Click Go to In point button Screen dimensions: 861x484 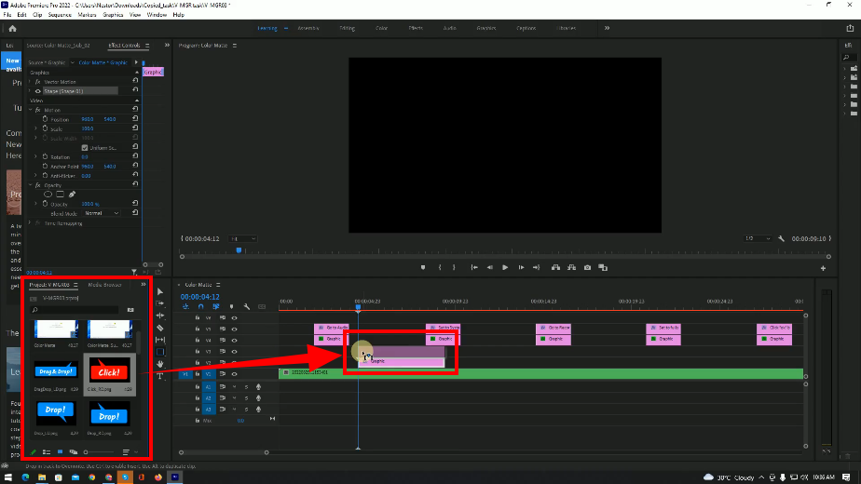pyautogui.click(x=474, y=267)
